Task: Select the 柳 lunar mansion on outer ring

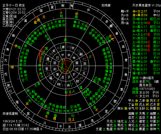Action: [62, 6]
